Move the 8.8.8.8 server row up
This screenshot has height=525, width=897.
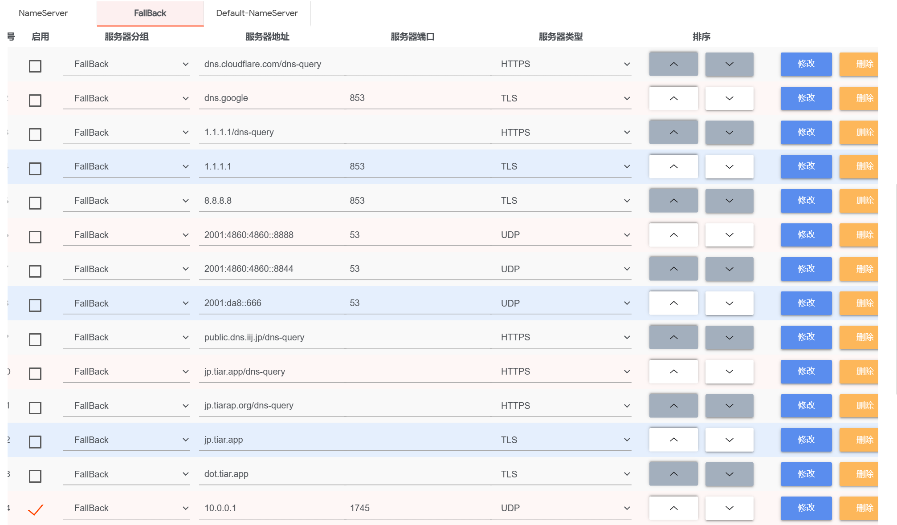pos(673,201)
